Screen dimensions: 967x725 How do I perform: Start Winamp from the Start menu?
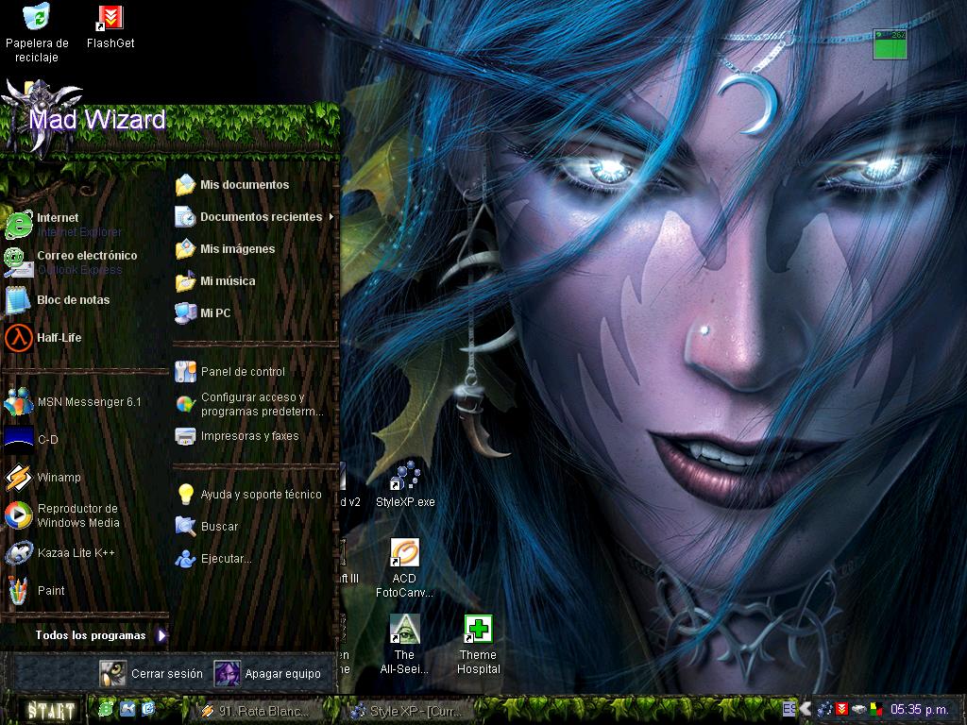pos(85,477)
